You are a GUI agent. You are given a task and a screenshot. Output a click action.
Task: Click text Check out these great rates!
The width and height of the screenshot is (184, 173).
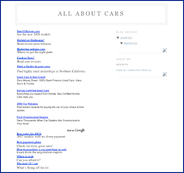click(x=35, y=146)
